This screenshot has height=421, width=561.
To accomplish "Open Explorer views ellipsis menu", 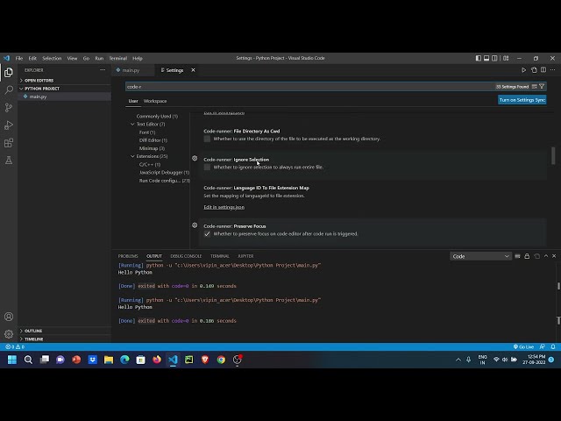I will [103, 70].
